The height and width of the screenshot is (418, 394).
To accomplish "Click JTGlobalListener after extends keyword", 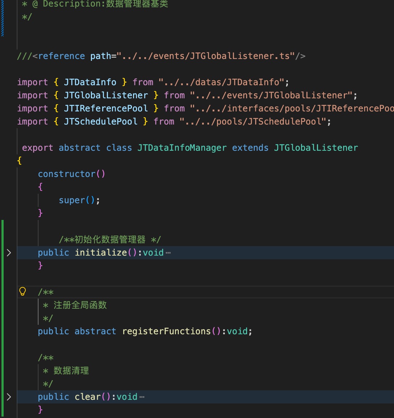I will point(316,148).
